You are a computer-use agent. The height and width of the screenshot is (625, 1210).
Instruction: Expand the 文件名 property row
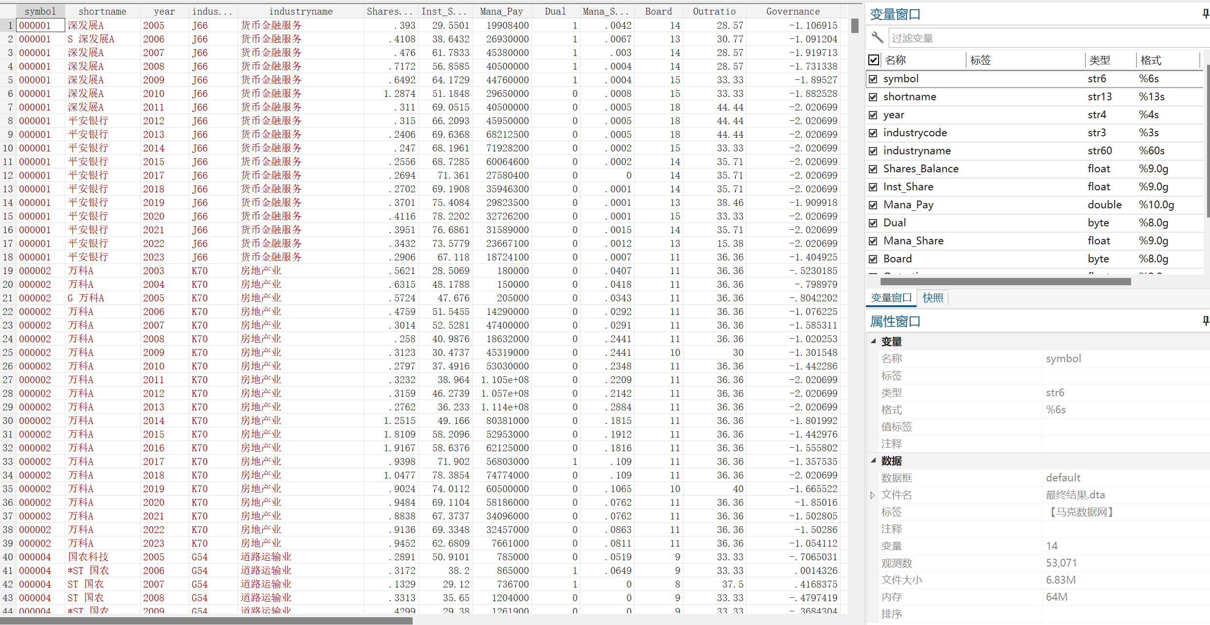pos(873,495)
